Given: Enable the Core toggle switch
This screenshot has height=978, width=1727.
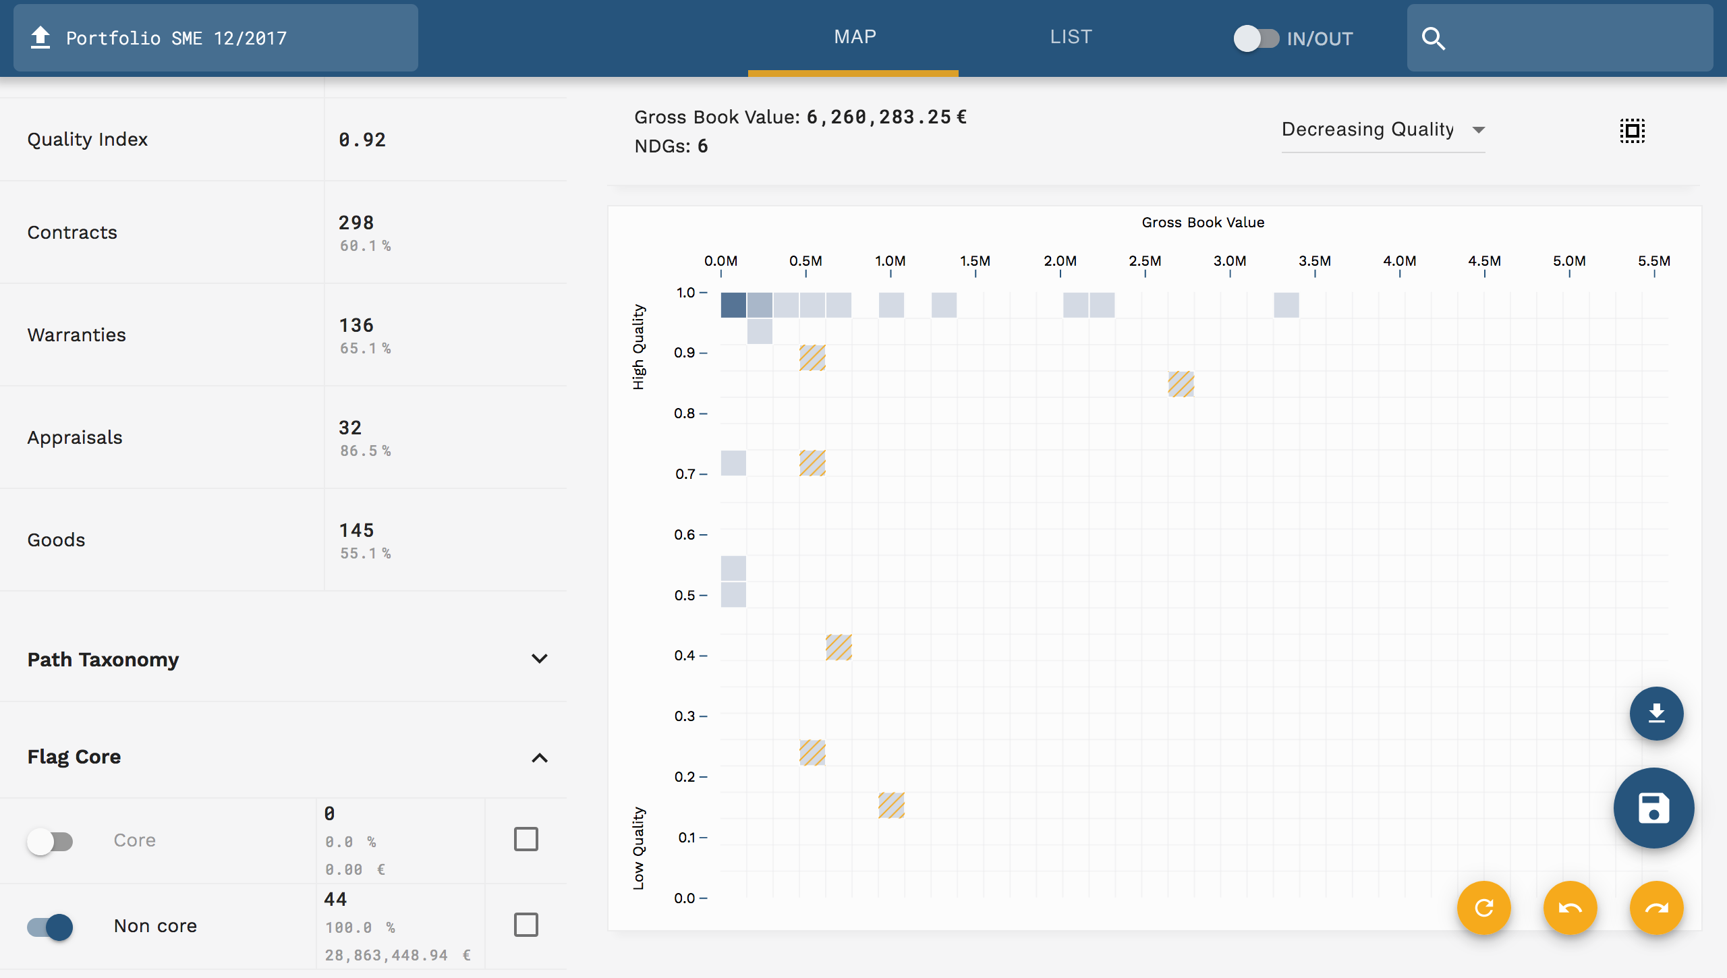Looking at the screenshot, I should point(50,839).
